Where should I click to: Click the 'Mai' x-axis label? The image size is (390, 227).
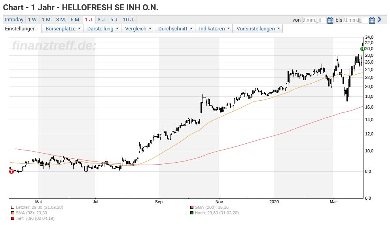coord(38,202)
